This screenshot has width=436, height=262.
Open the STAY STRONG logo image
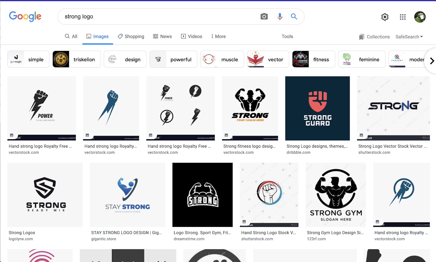point(128,195)
